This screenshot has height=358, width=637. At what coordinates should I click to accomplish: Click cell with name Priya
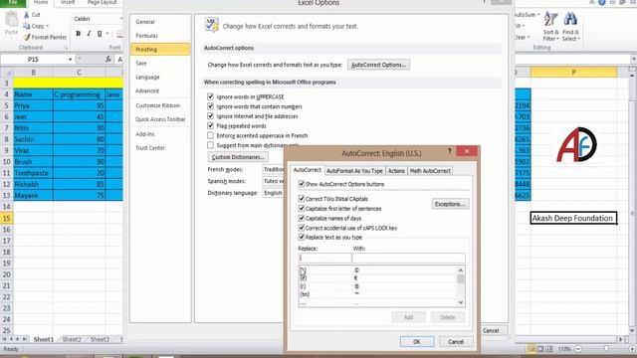(x=33, y=105)
